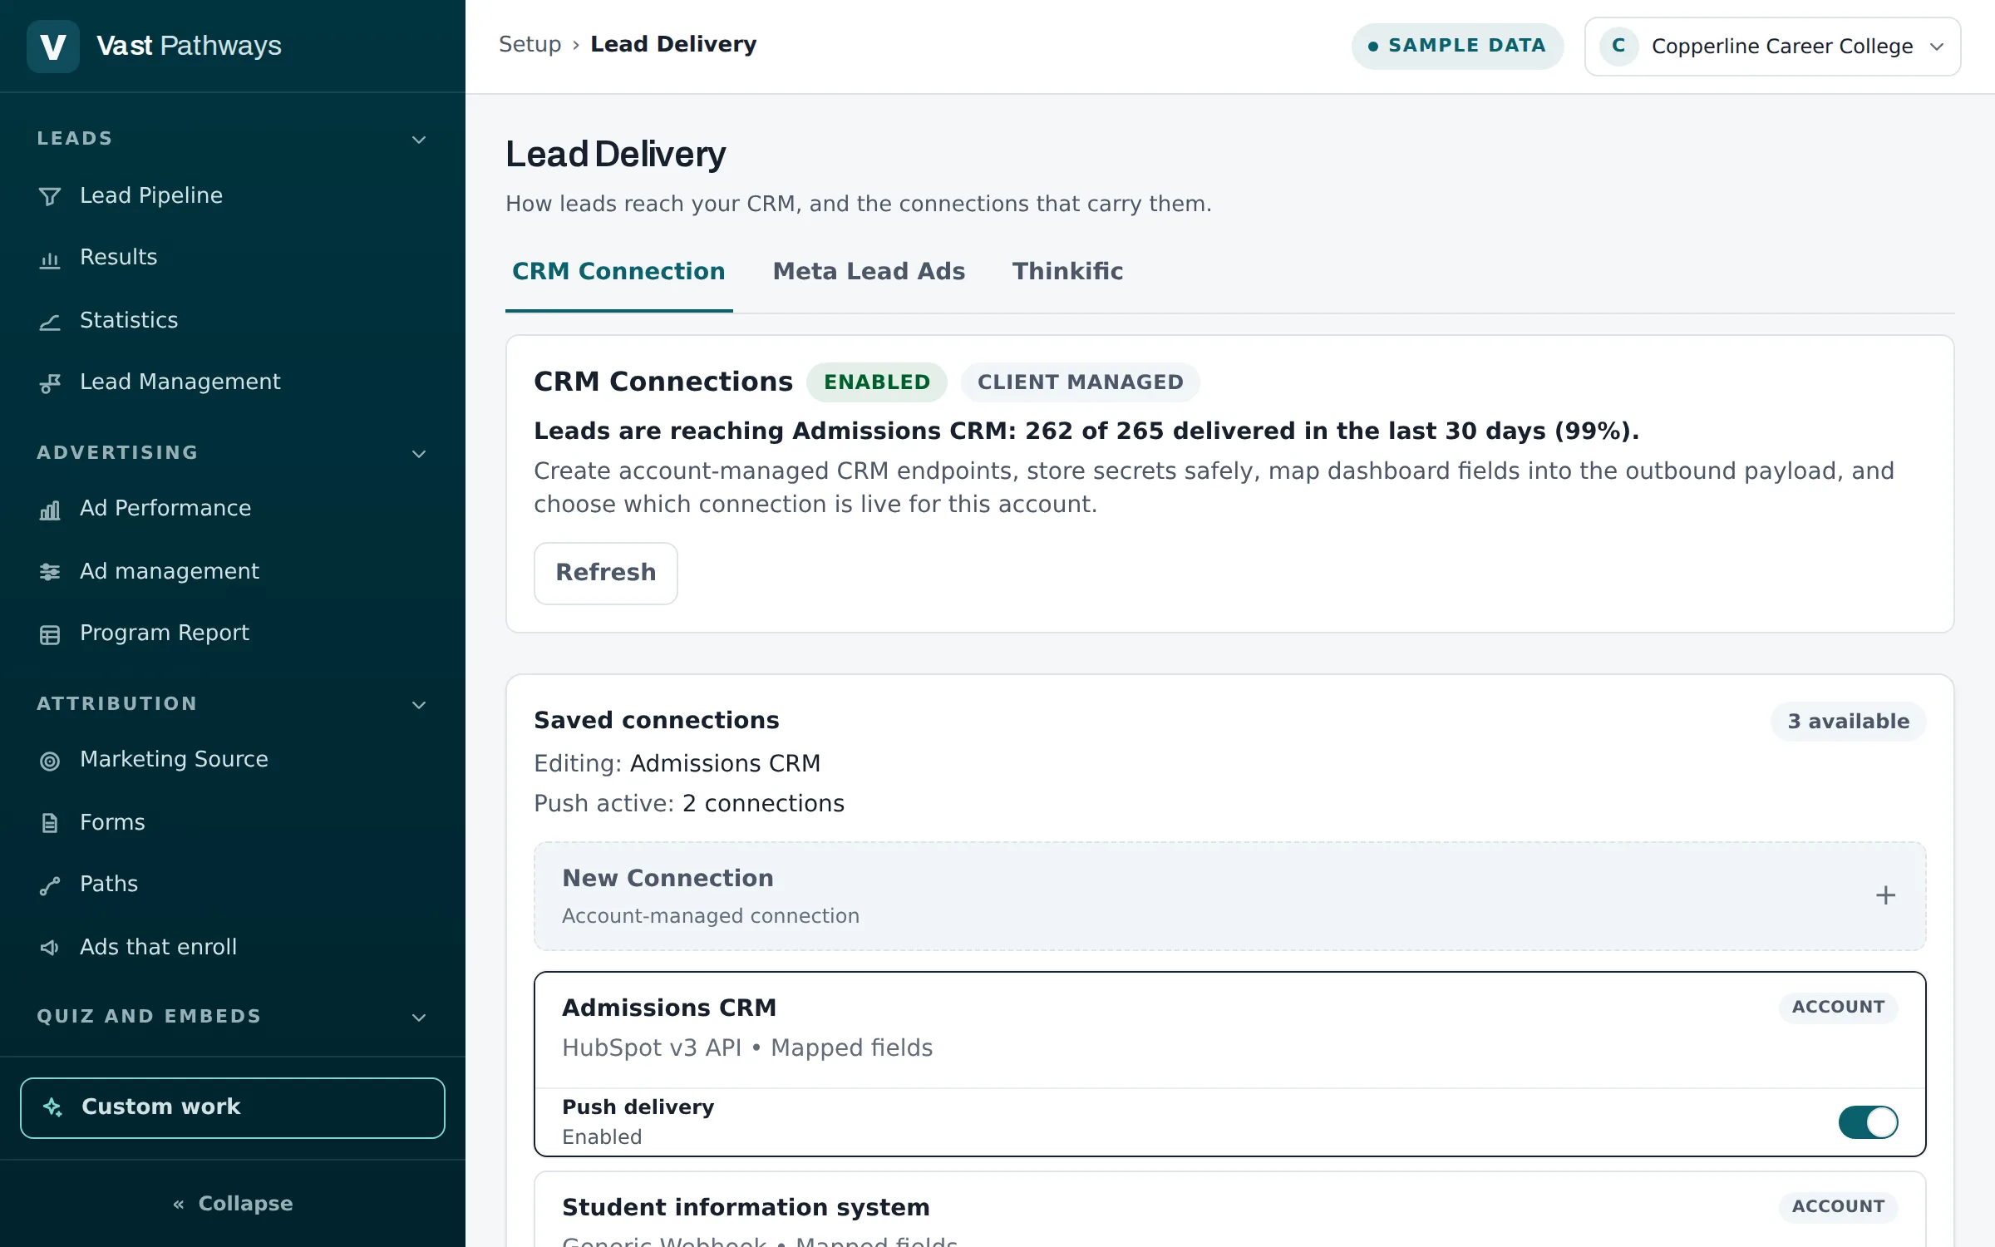This screenshot has height=1247, width=1995.
Task: Click the Vast Pathways V logo icon
Action: point(53,46)
